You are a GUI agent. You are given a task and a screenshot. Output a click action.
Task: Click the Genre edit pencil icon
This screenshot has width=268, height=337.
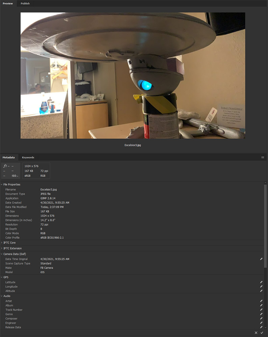[x=261, y=314]
